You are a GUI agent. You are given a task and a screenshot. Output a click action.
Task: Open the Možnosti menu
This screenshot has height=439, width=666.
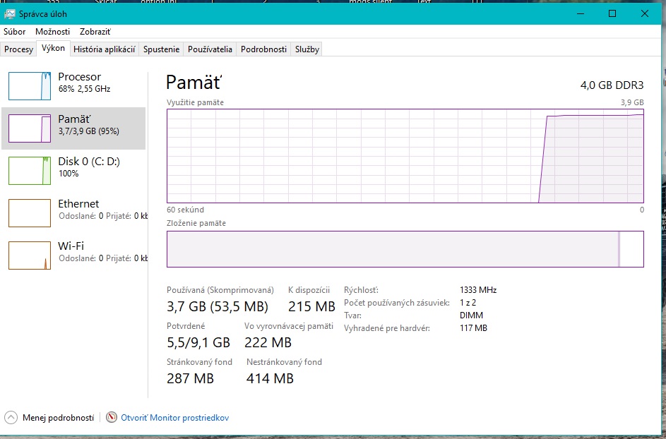click(52, 32)
